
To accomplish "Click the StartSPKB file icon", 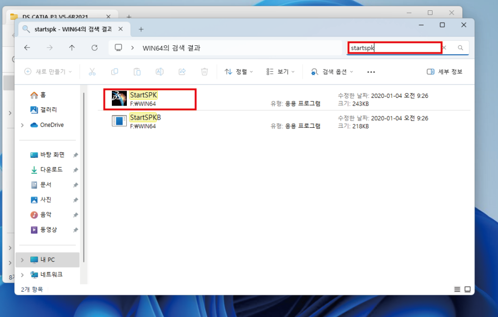I will (119, 121).
